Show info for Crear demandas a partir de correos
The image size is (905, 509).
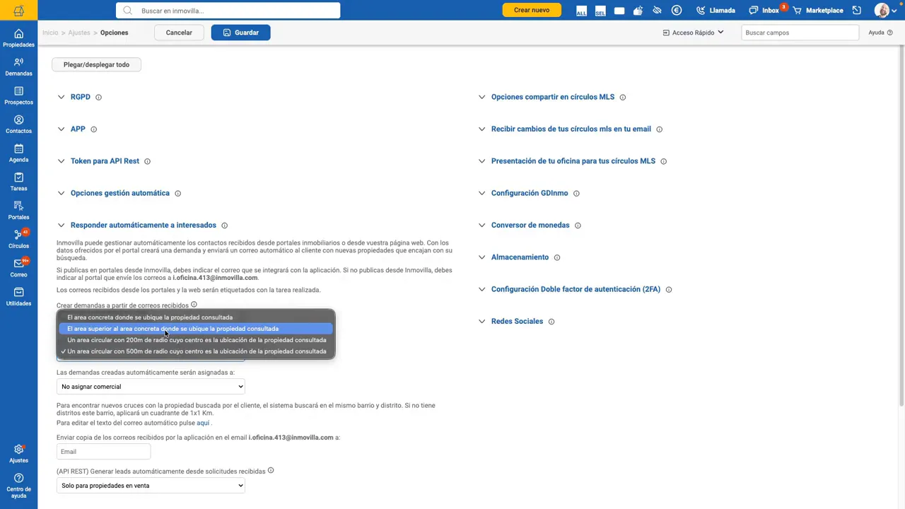(x=194, y=305)
